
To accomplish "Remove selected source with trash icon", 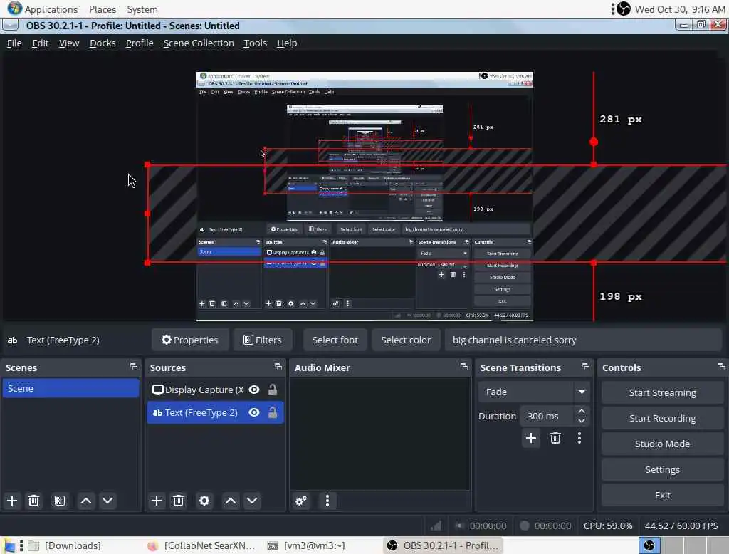I will pyautogui.click(x=178, y=501).
